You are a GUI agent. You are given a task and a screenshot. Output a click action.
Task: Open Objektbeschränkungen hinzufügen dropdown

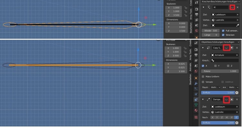220,42
